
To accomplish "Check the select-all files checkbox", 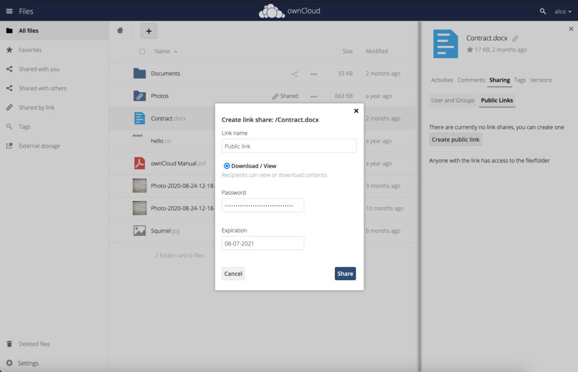I will point(142,51).
